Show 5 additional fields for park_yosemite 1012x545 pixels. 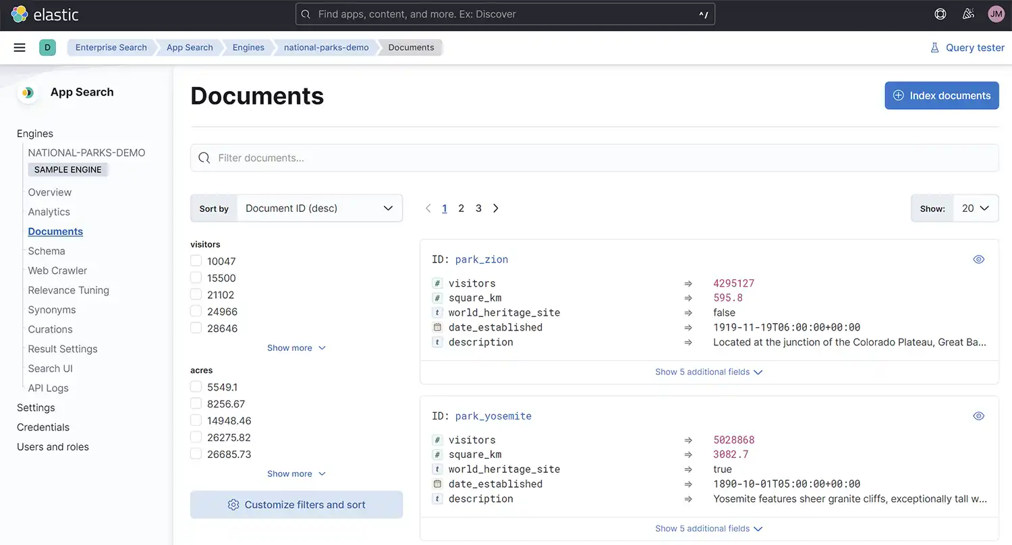(x=709, y=529)
